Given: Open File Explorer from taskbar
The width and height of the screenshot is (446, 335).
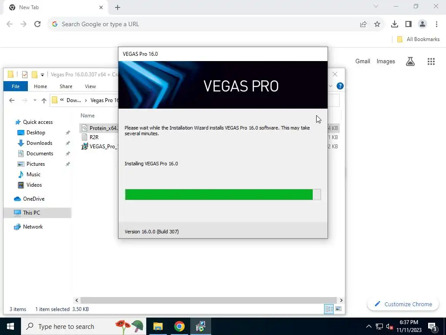Looking at the screenshot, I should 158,326.
